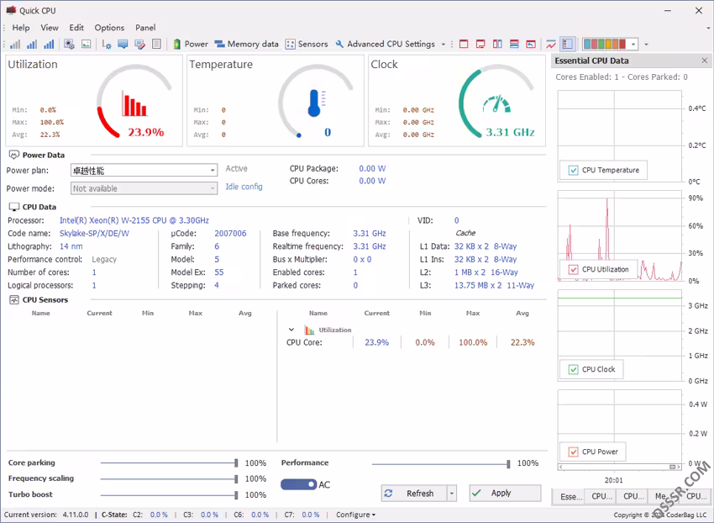Select the yellow swatch in color palette
This screenshot has width=714, height=523.
pyautogui.click(x=608, y=45)
